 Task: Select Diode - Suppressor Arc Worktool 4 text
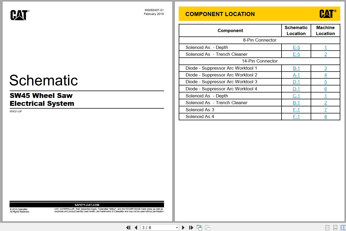coord(221,89)
